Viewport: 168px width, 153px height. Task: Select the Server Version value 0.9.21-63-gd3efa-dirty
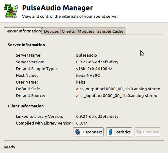[x=97, y=62]
